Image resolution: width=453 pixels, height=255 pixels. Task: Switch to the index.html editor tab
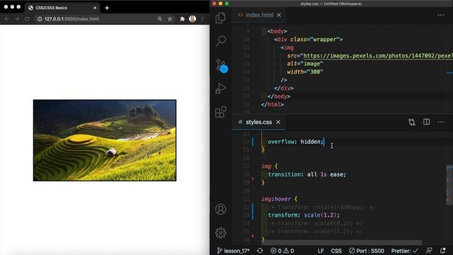(259, 15)
